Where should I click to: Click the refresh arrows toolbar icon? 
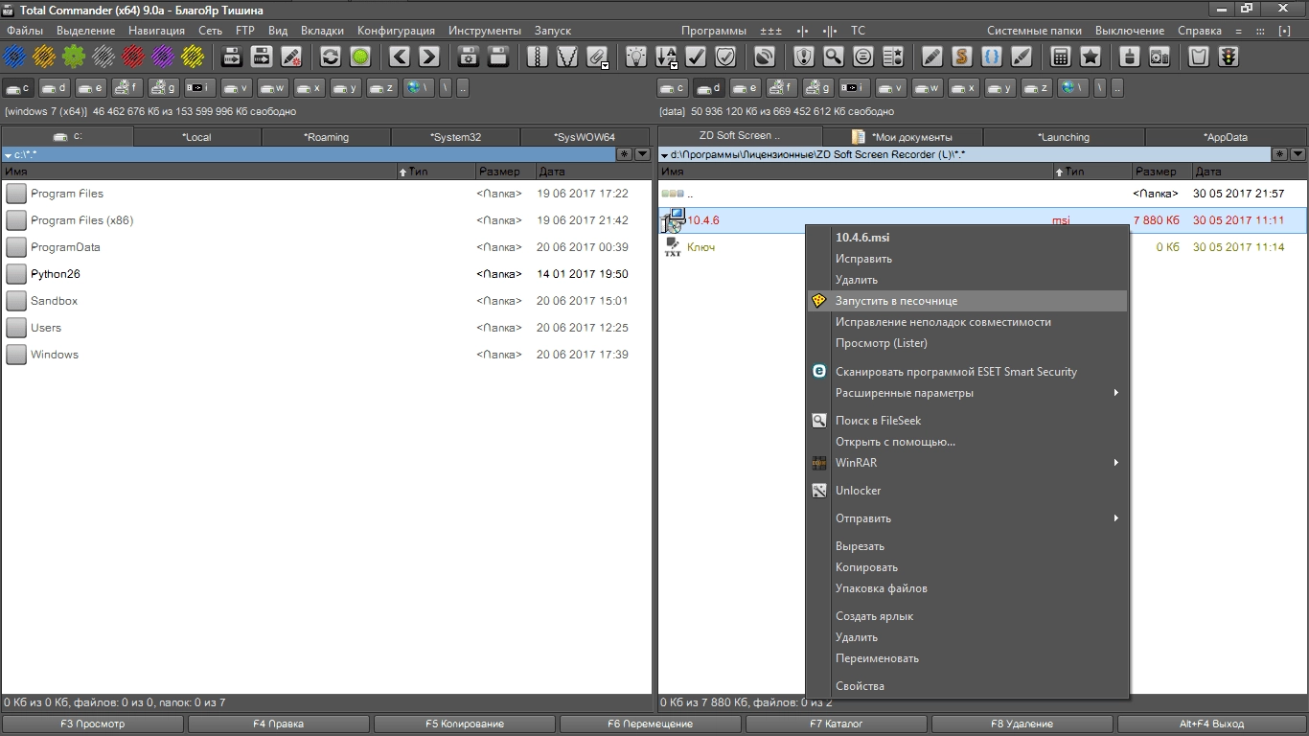(x=331, y=57)
